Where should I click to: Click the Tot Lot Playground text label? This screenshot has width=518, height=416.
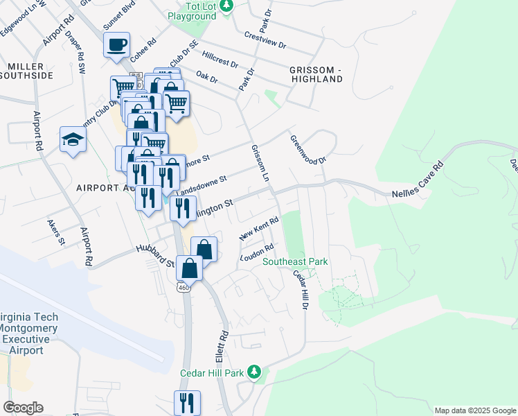pos(193,11)
